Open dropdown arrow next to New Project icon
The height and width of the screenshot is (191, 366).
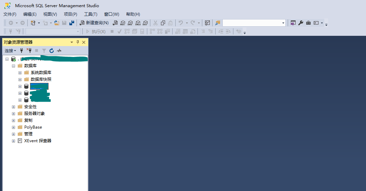click(39, 23)
